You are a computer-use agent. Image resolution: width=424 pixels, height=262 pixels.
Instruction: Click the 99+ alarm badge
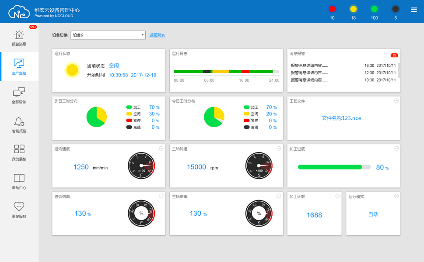(x=33, y=27)
